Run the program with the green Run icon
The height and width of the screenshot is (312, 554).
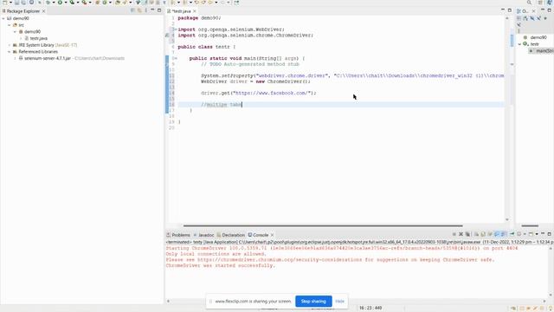click(x=60, y=3)
